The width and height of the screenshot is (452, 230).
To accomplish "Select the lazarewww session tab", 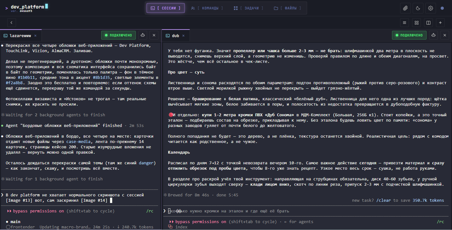I will point(21,36).
